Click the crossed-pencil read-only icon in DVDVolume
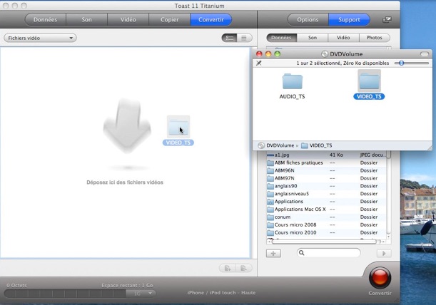Viewport: 436px width, 305px height. pos(259,63)
